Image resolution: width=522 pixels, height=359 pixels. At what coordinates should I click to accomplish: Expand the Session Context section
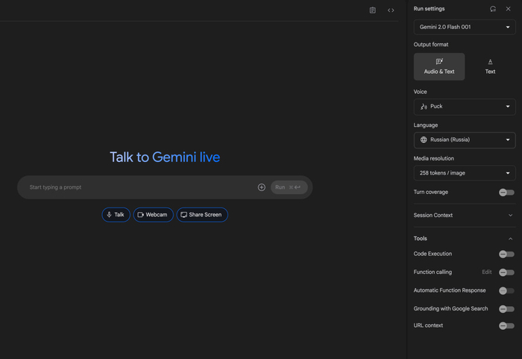point(465,215)
